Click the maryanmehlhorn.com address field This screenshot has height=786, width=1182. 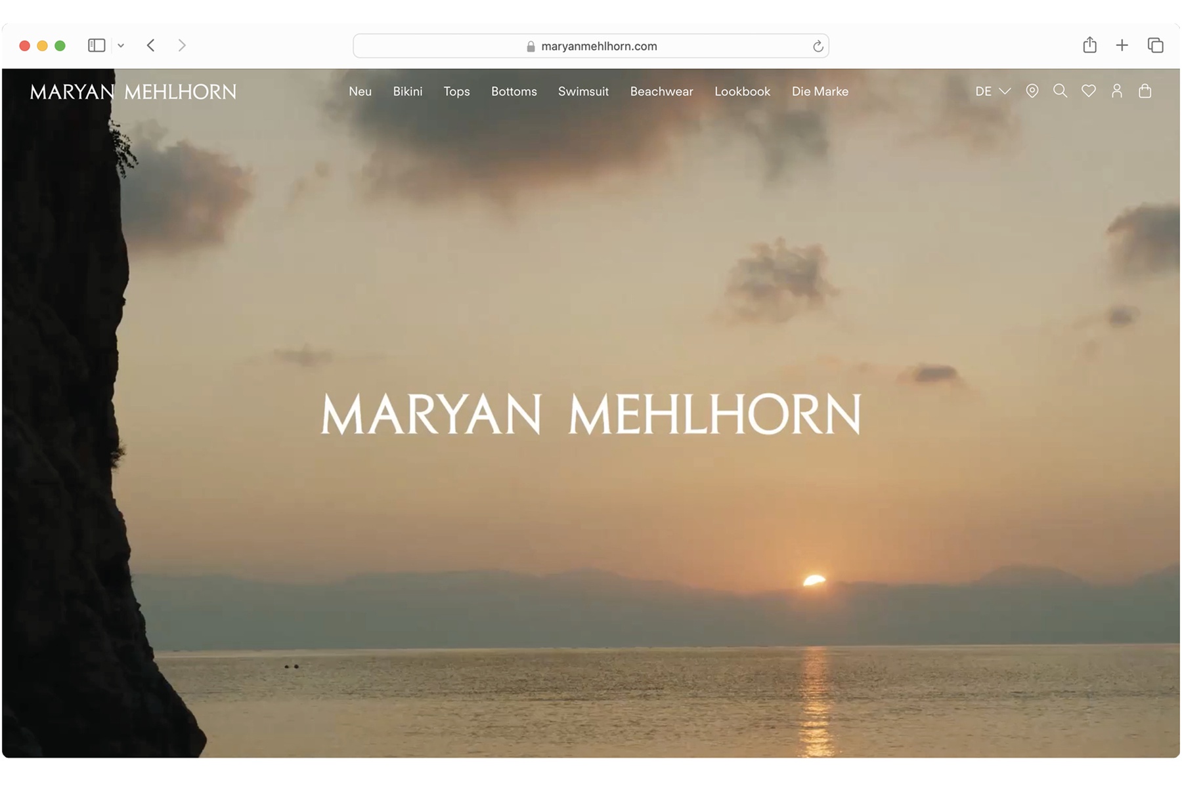point(591,46)
